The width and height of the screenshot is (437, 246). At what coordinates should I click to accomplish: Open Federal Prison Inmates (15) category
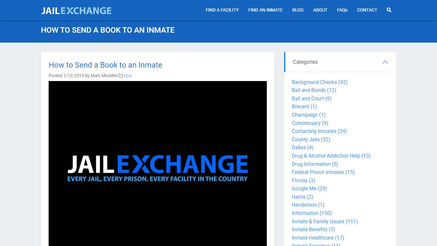click(323, 172)
